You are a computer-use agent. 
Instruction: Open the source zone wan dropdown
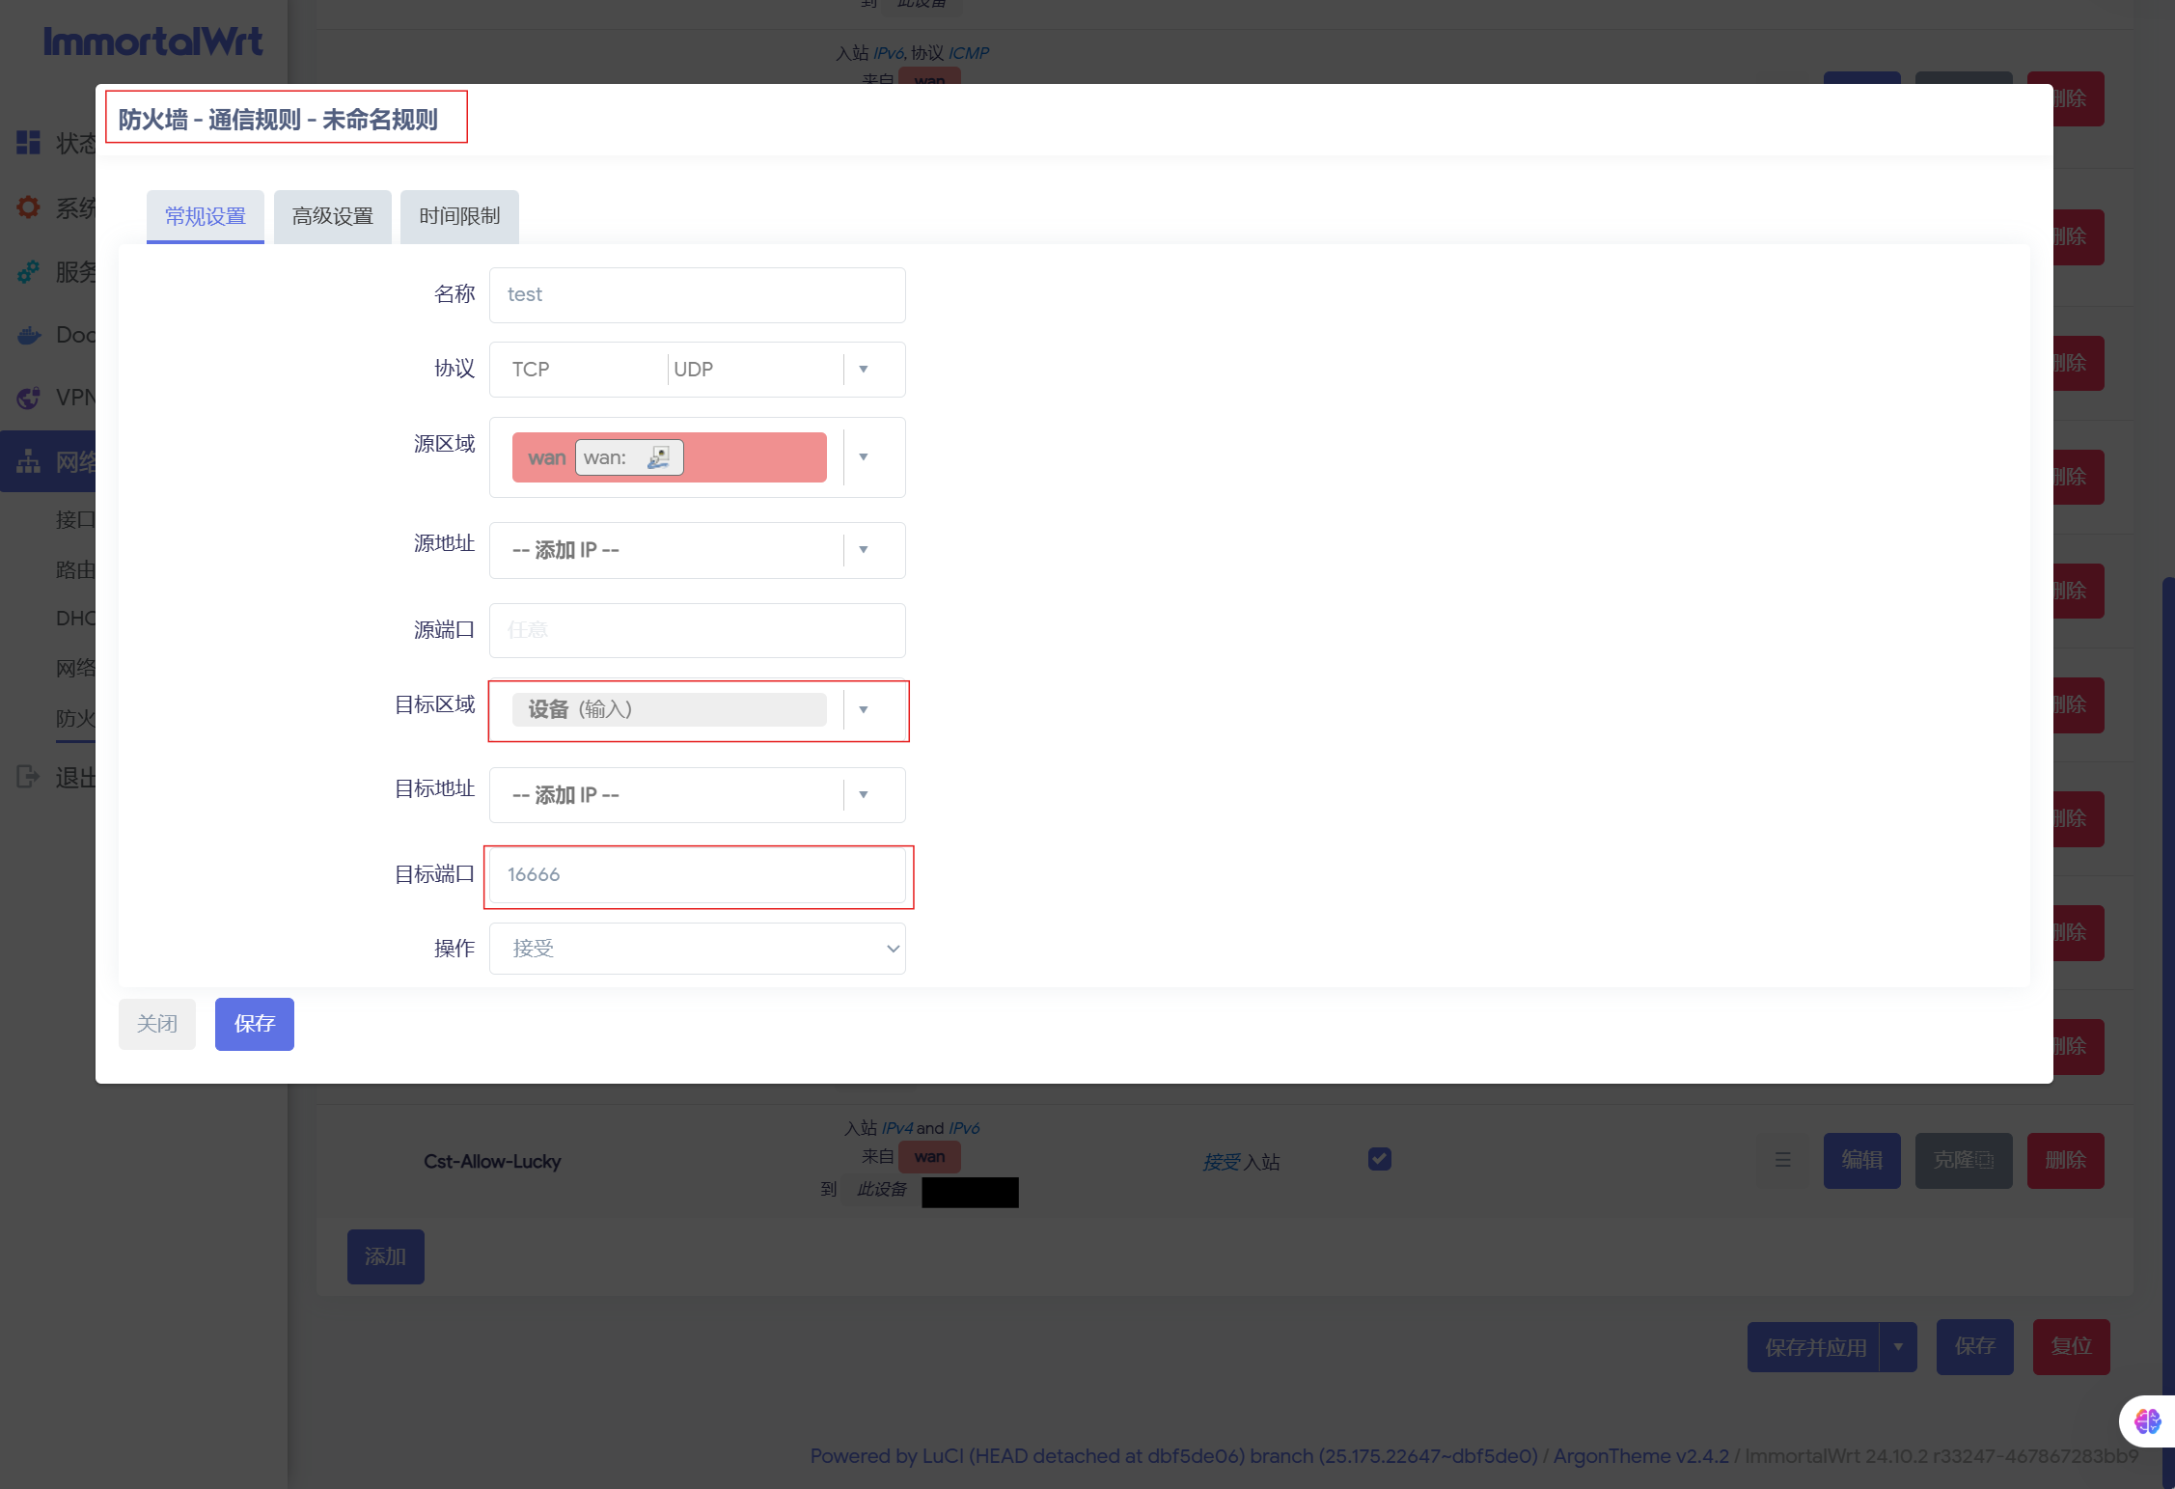pyautogui.click(x=698, y=457)
